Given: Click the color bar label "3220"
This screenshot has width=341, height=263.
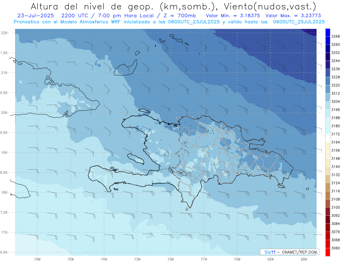Looking at the screenshot, I should pyautogui.click(x=336, y=85).
